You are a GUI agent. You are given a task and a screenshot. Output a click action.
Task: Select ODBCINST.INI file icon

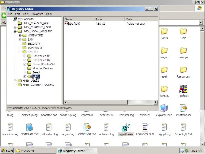click(87, 127)
